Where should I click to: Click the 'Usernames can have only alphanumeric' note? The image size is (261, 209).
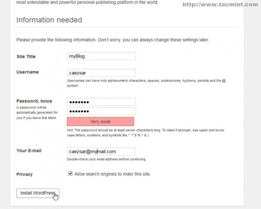[x=146, y=83]
